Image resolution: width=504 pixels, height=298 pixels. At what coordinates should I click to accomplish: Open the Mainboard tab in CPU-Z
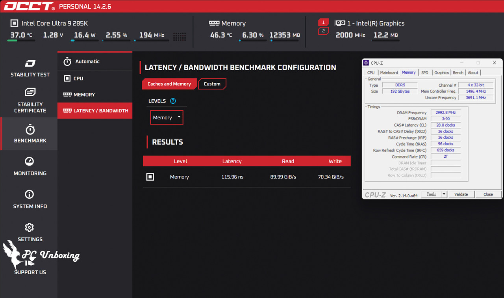(389, 73)
